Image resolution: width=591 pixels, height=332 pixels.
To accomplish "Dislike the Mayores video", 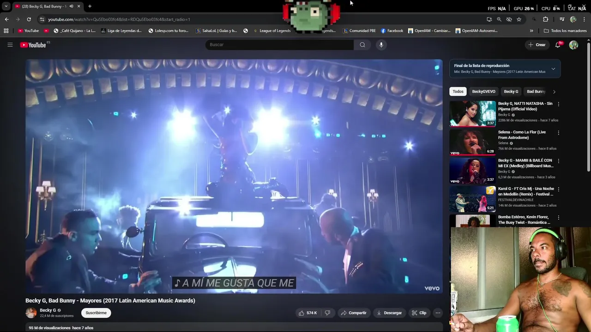I will click(327, 313).
